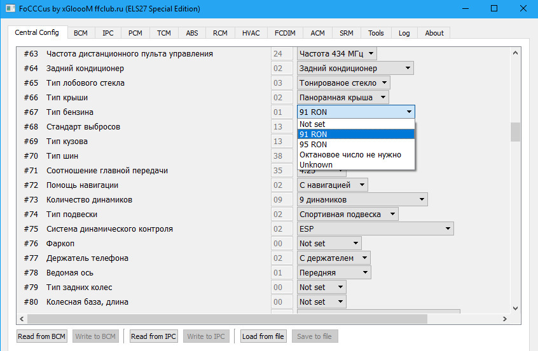This screenshot has width=538, height=351.
Task: Click label 'Соотношение главной передачи'
Action: [107, 171]
